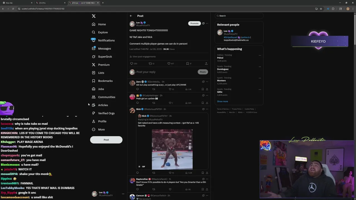
Task: Open Terms of Service link
Action: tap(223, 109)
